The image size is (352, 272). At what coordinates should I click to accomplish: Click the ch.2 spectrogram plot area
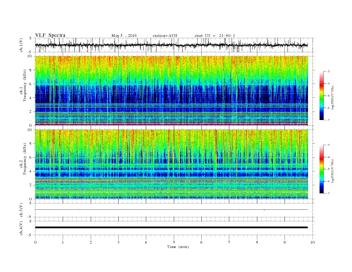tap(171, 164)
